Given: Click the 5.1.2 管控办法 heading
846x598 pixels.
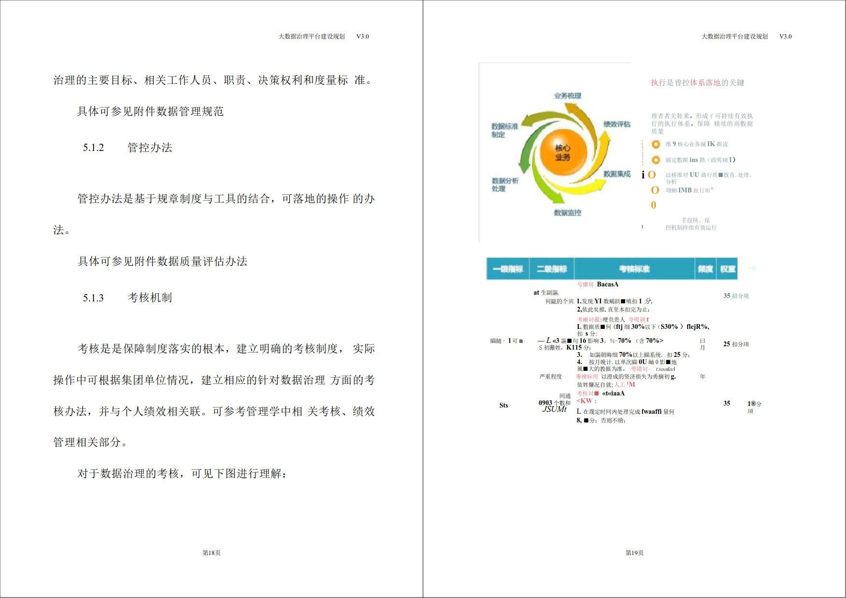Looking at the screenshot, I should [127, 148].
